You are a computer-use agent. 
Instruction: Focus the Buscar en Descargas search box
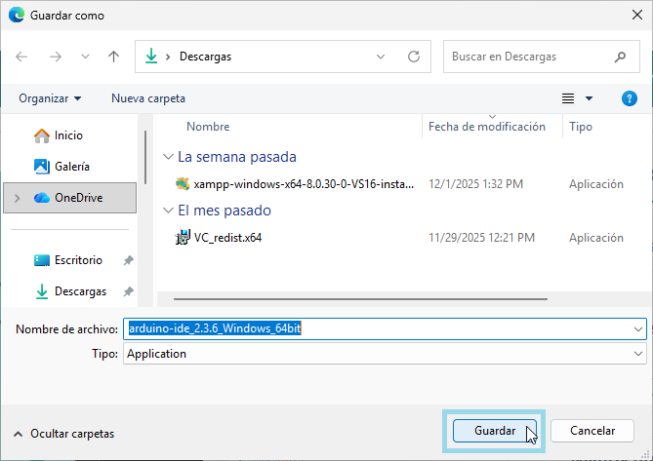click(542, 57)
